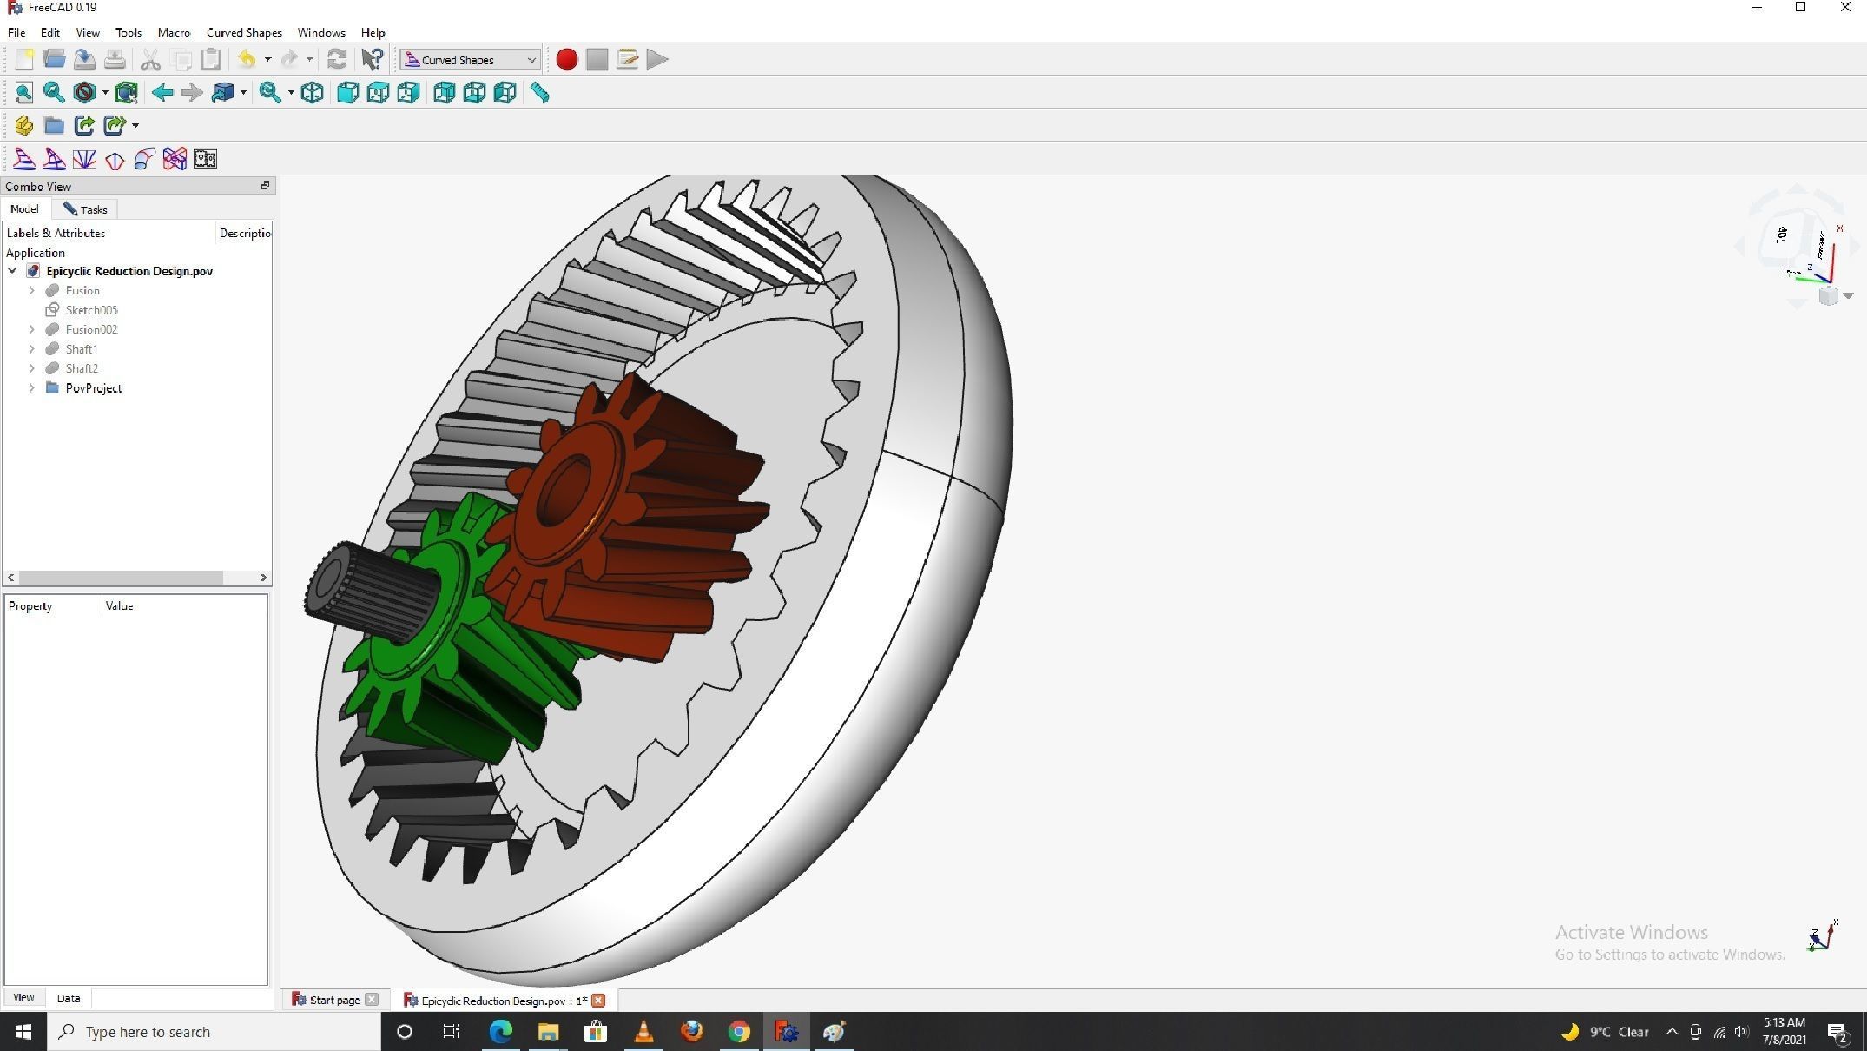Click Fit selection zoom icon
The width and height of the screenshot is (1867, 1051).
[54, 92]
